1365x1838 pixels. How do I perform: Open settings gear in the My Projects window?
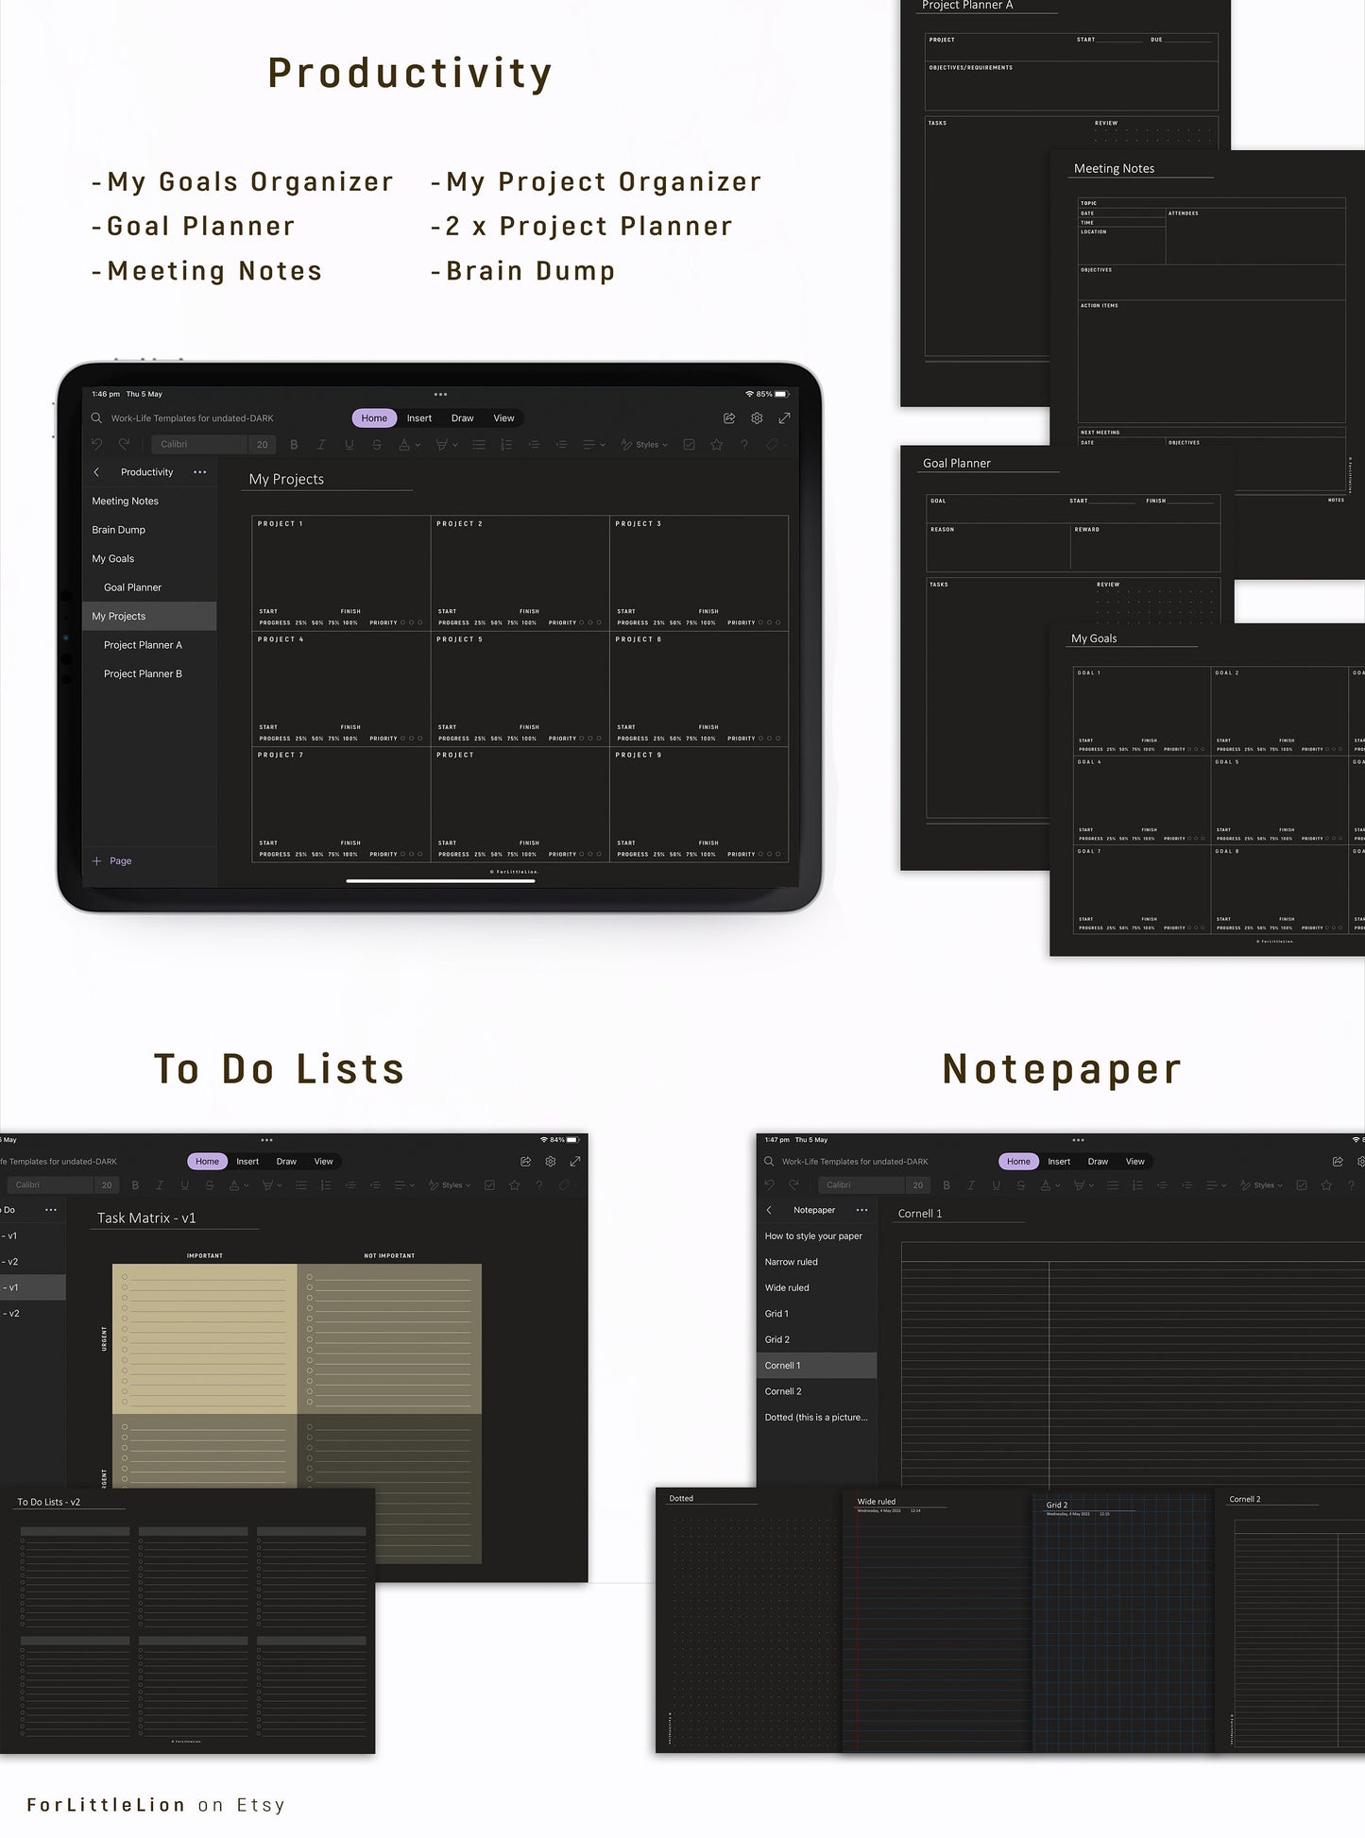[x=757, y=418]
